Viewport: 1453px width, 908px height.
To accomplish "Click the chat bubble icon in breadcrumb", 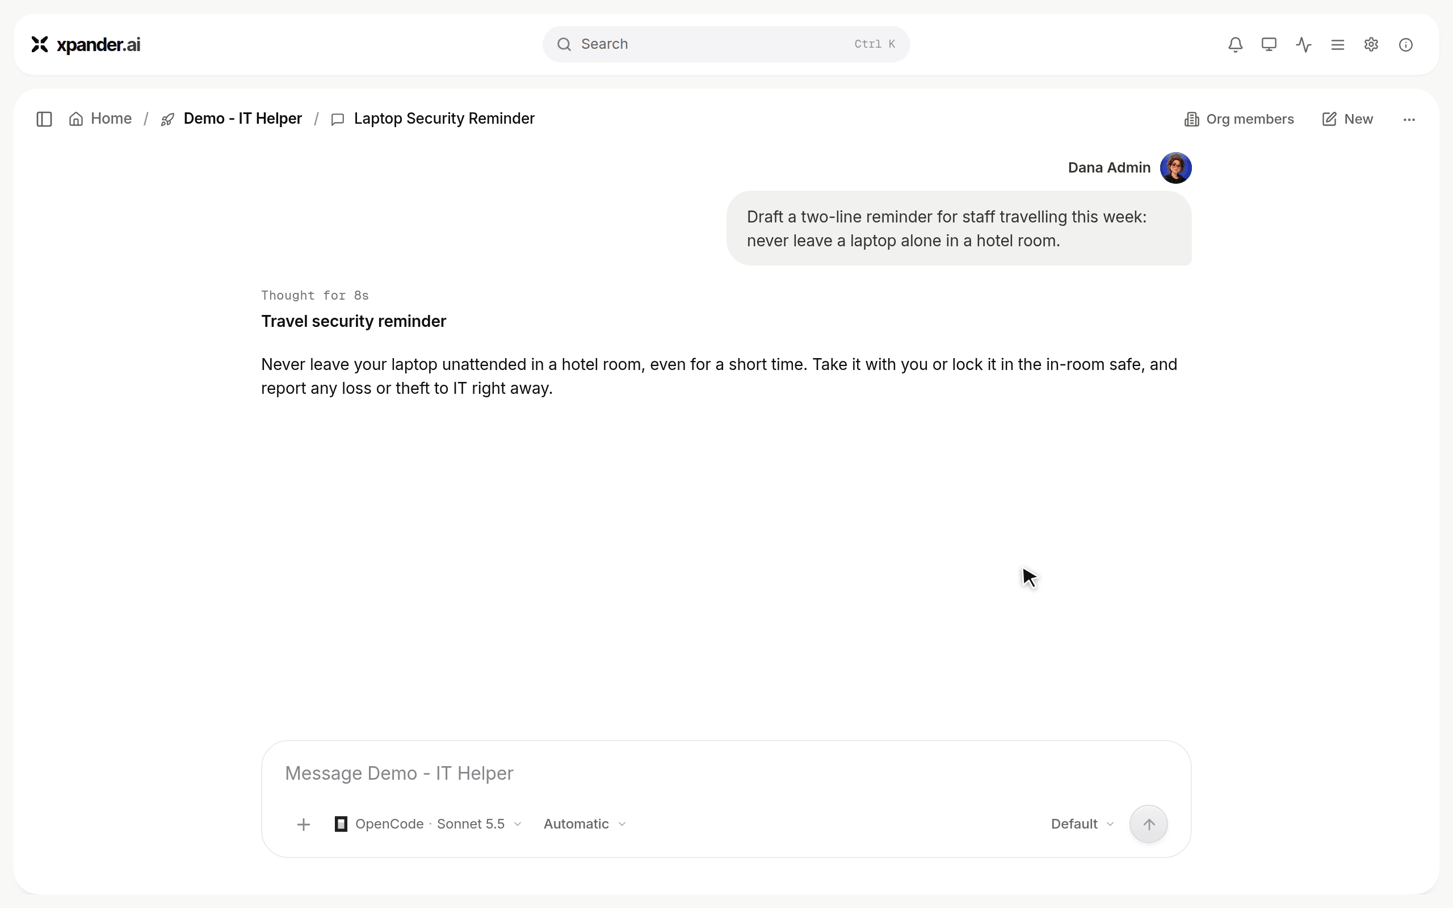I will click(x=338, y=120).
